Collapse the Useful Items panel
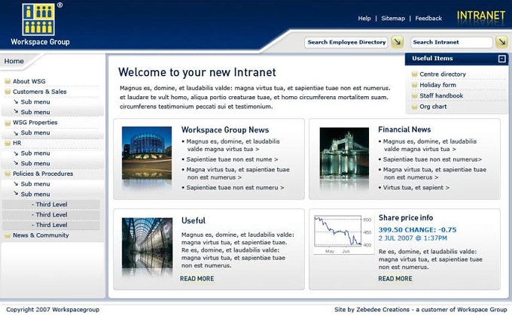Image resolution: width=512 pixels, height=315 pixels. coord(501,59)
